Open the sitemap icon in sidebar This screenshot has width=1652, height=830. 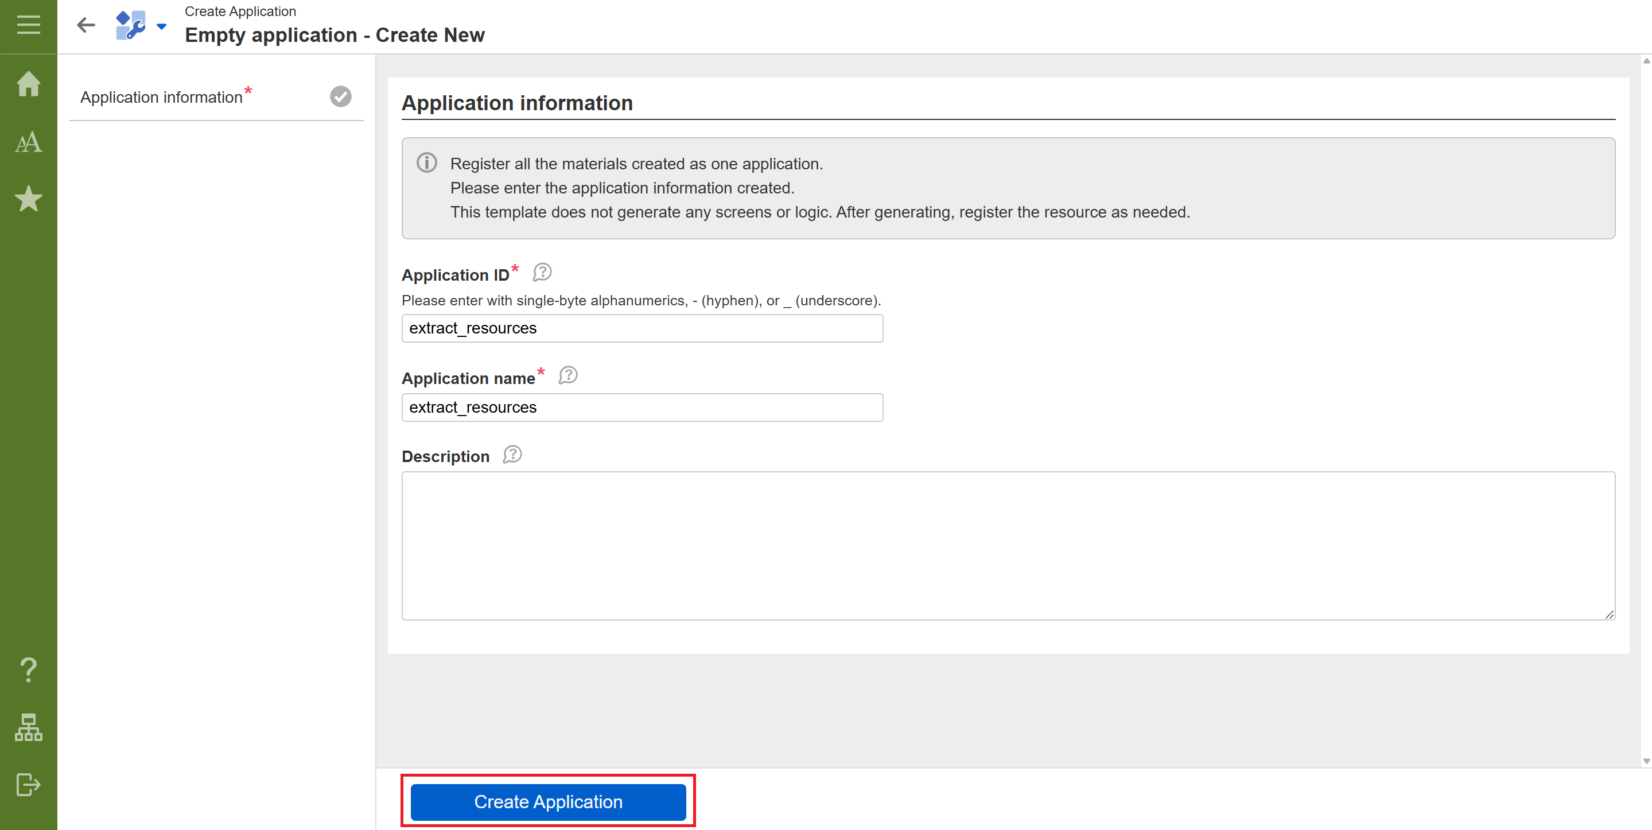[x=28, y=727]
